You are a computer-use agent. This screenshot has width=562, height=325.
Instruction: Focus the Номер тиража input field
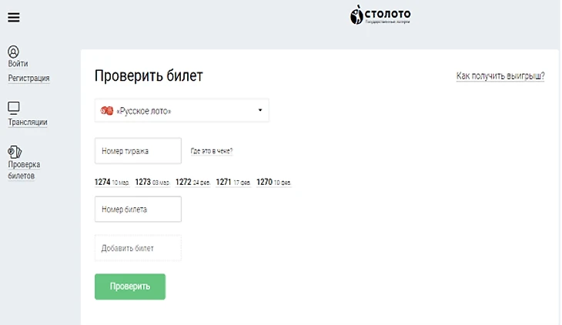pos(138,151)
